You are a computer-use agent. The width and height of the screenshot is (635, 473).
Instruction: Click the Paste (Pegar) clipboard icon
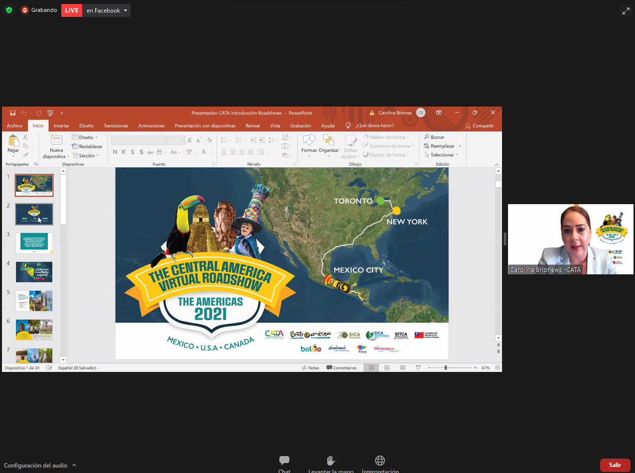pos(13,140)
